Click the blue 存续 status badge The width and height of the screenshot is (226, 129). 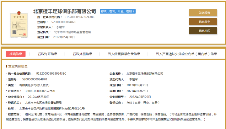pos(117,11)
